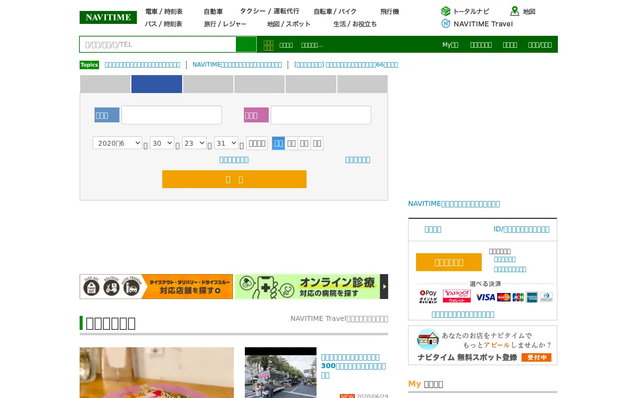
Task: Click the VISA payment logo
Action: [x=485, y=297]
